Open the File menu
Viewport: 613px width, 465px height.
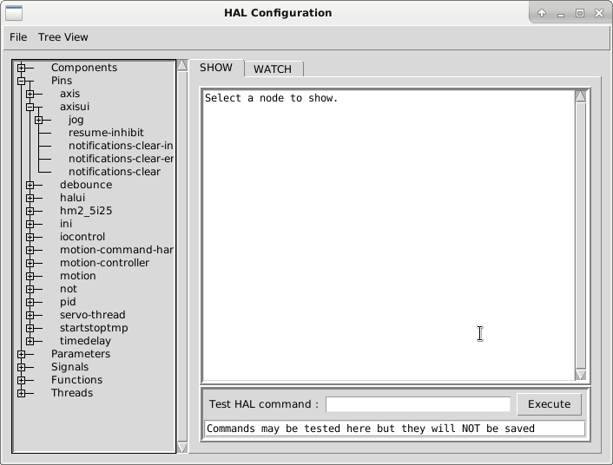pos(18,37)
